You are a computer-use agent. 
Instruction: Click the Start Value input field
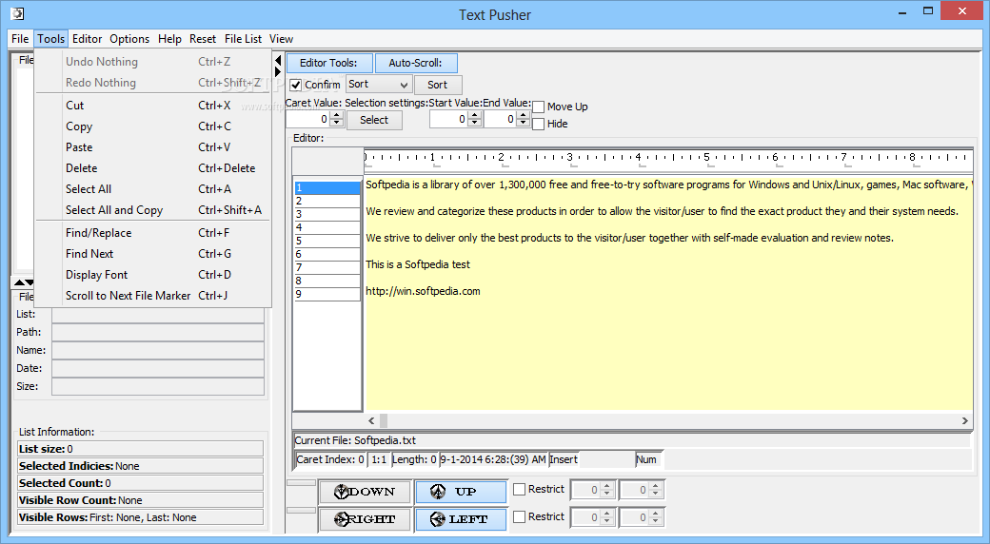449,119
